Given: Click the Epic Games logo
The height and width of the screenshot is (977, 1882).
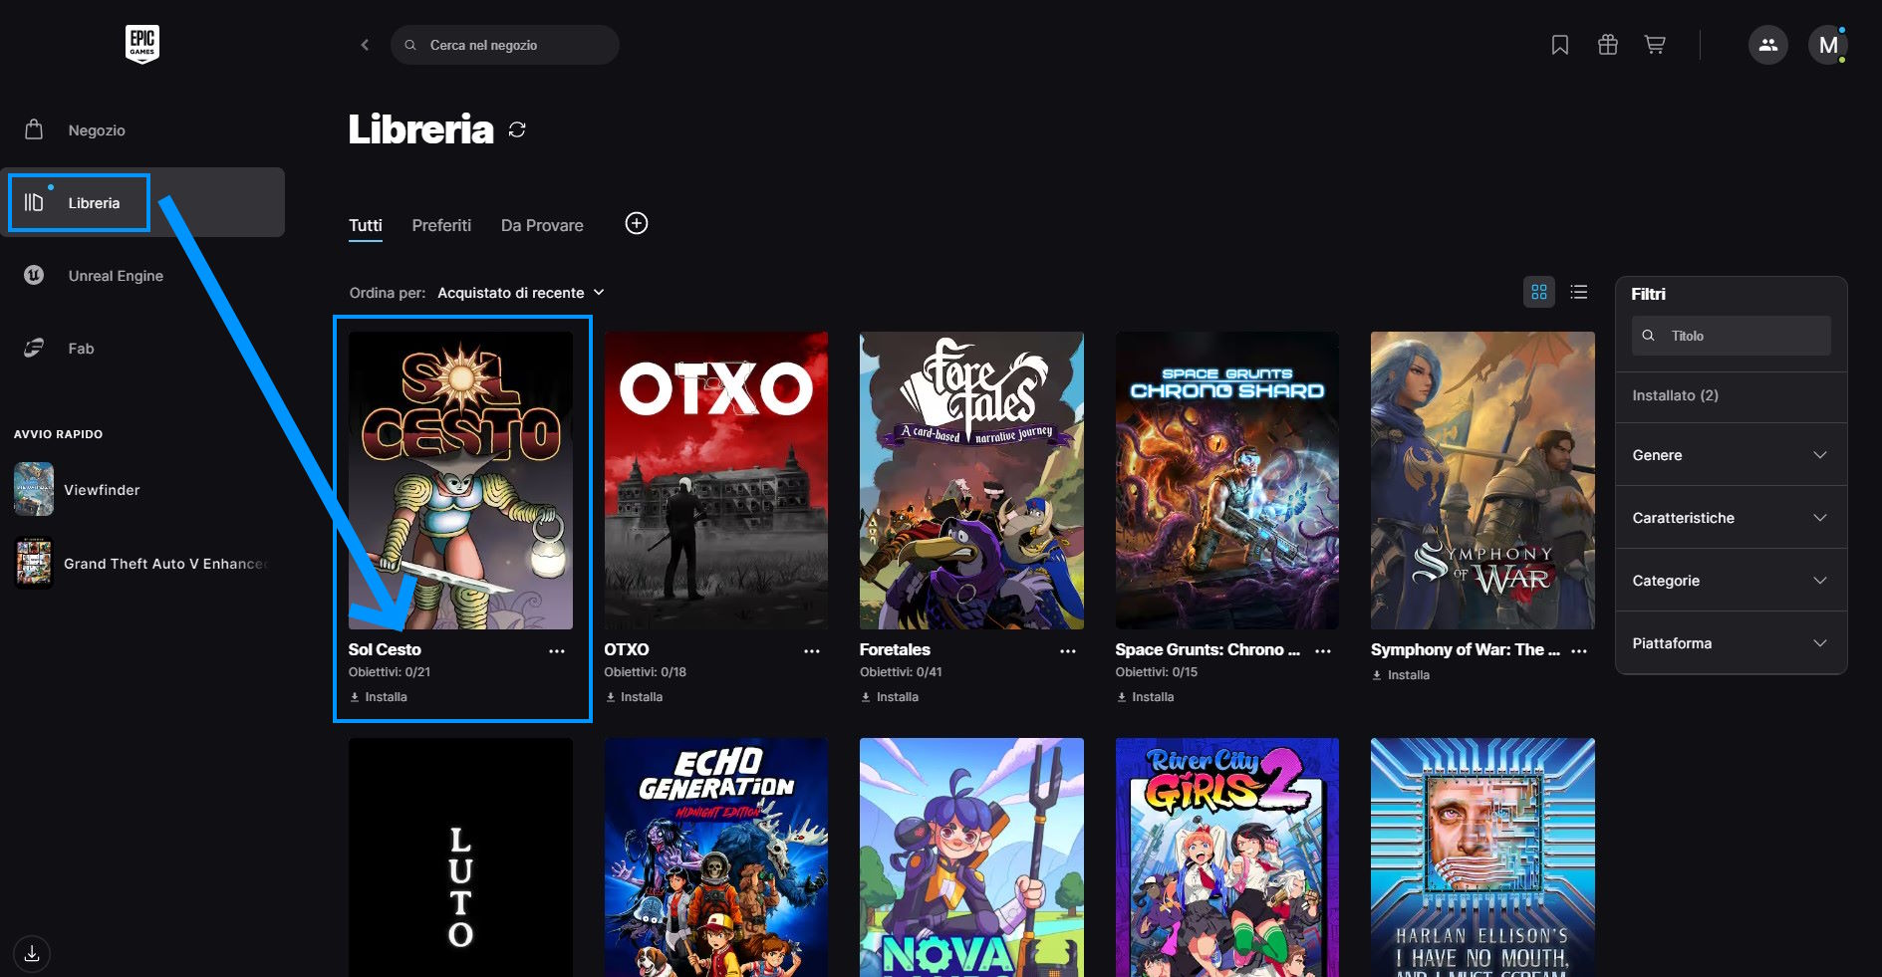Looking at the screenshot, I should [x=142, y=44].
